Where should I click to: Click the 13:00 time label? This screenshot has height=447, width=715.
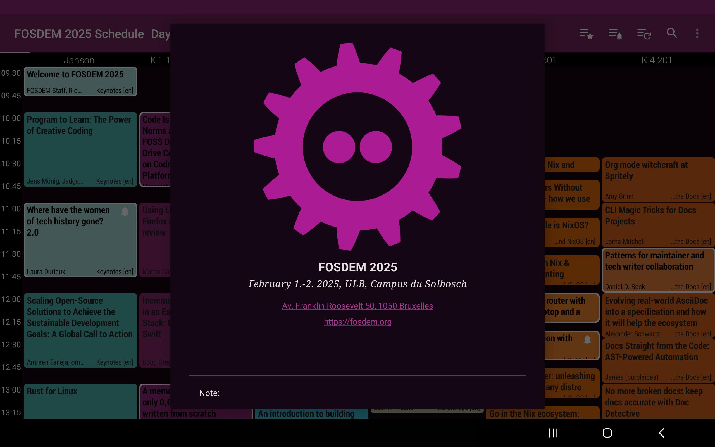click(11, 390)
